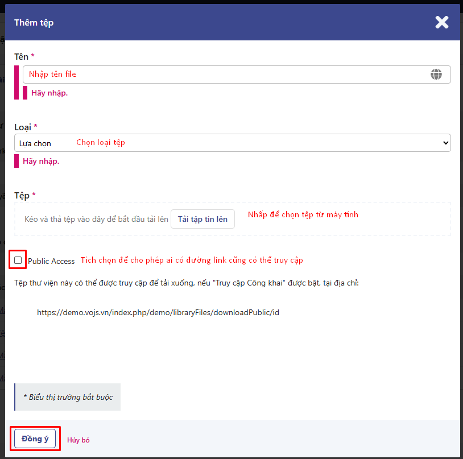Click Hãy nhập error under Tên field
Viewport: 463px width, 459px height.
coord(49,93)
